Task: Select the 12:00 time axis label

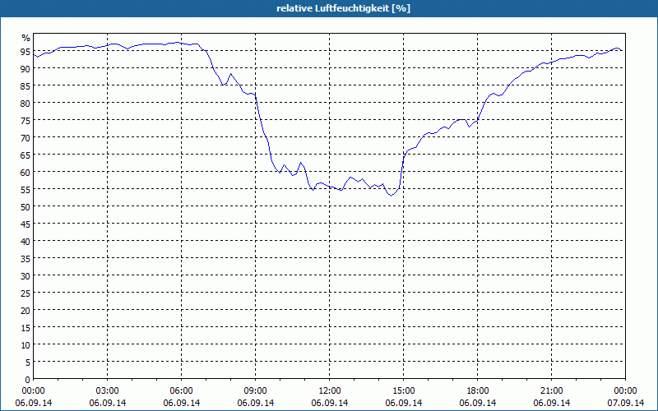Action: 330,390
